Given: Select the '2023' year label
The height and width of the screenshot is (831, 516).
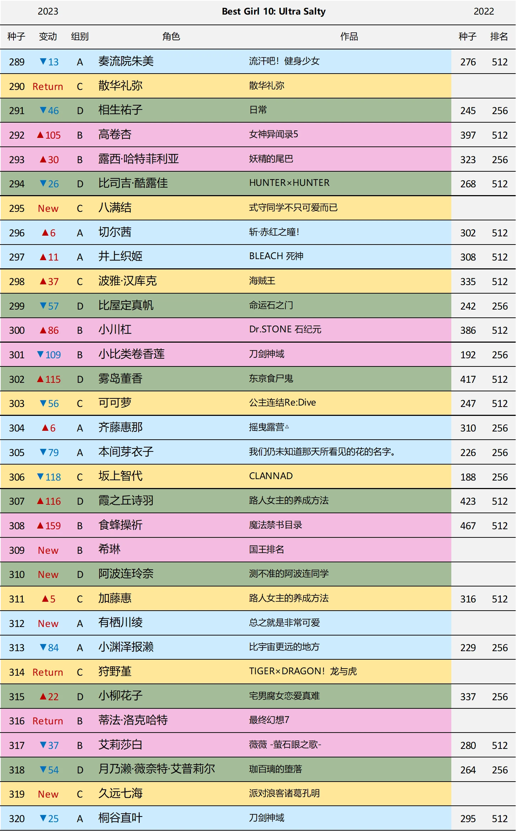Looking at the screenshot, I should coord(48,11).
